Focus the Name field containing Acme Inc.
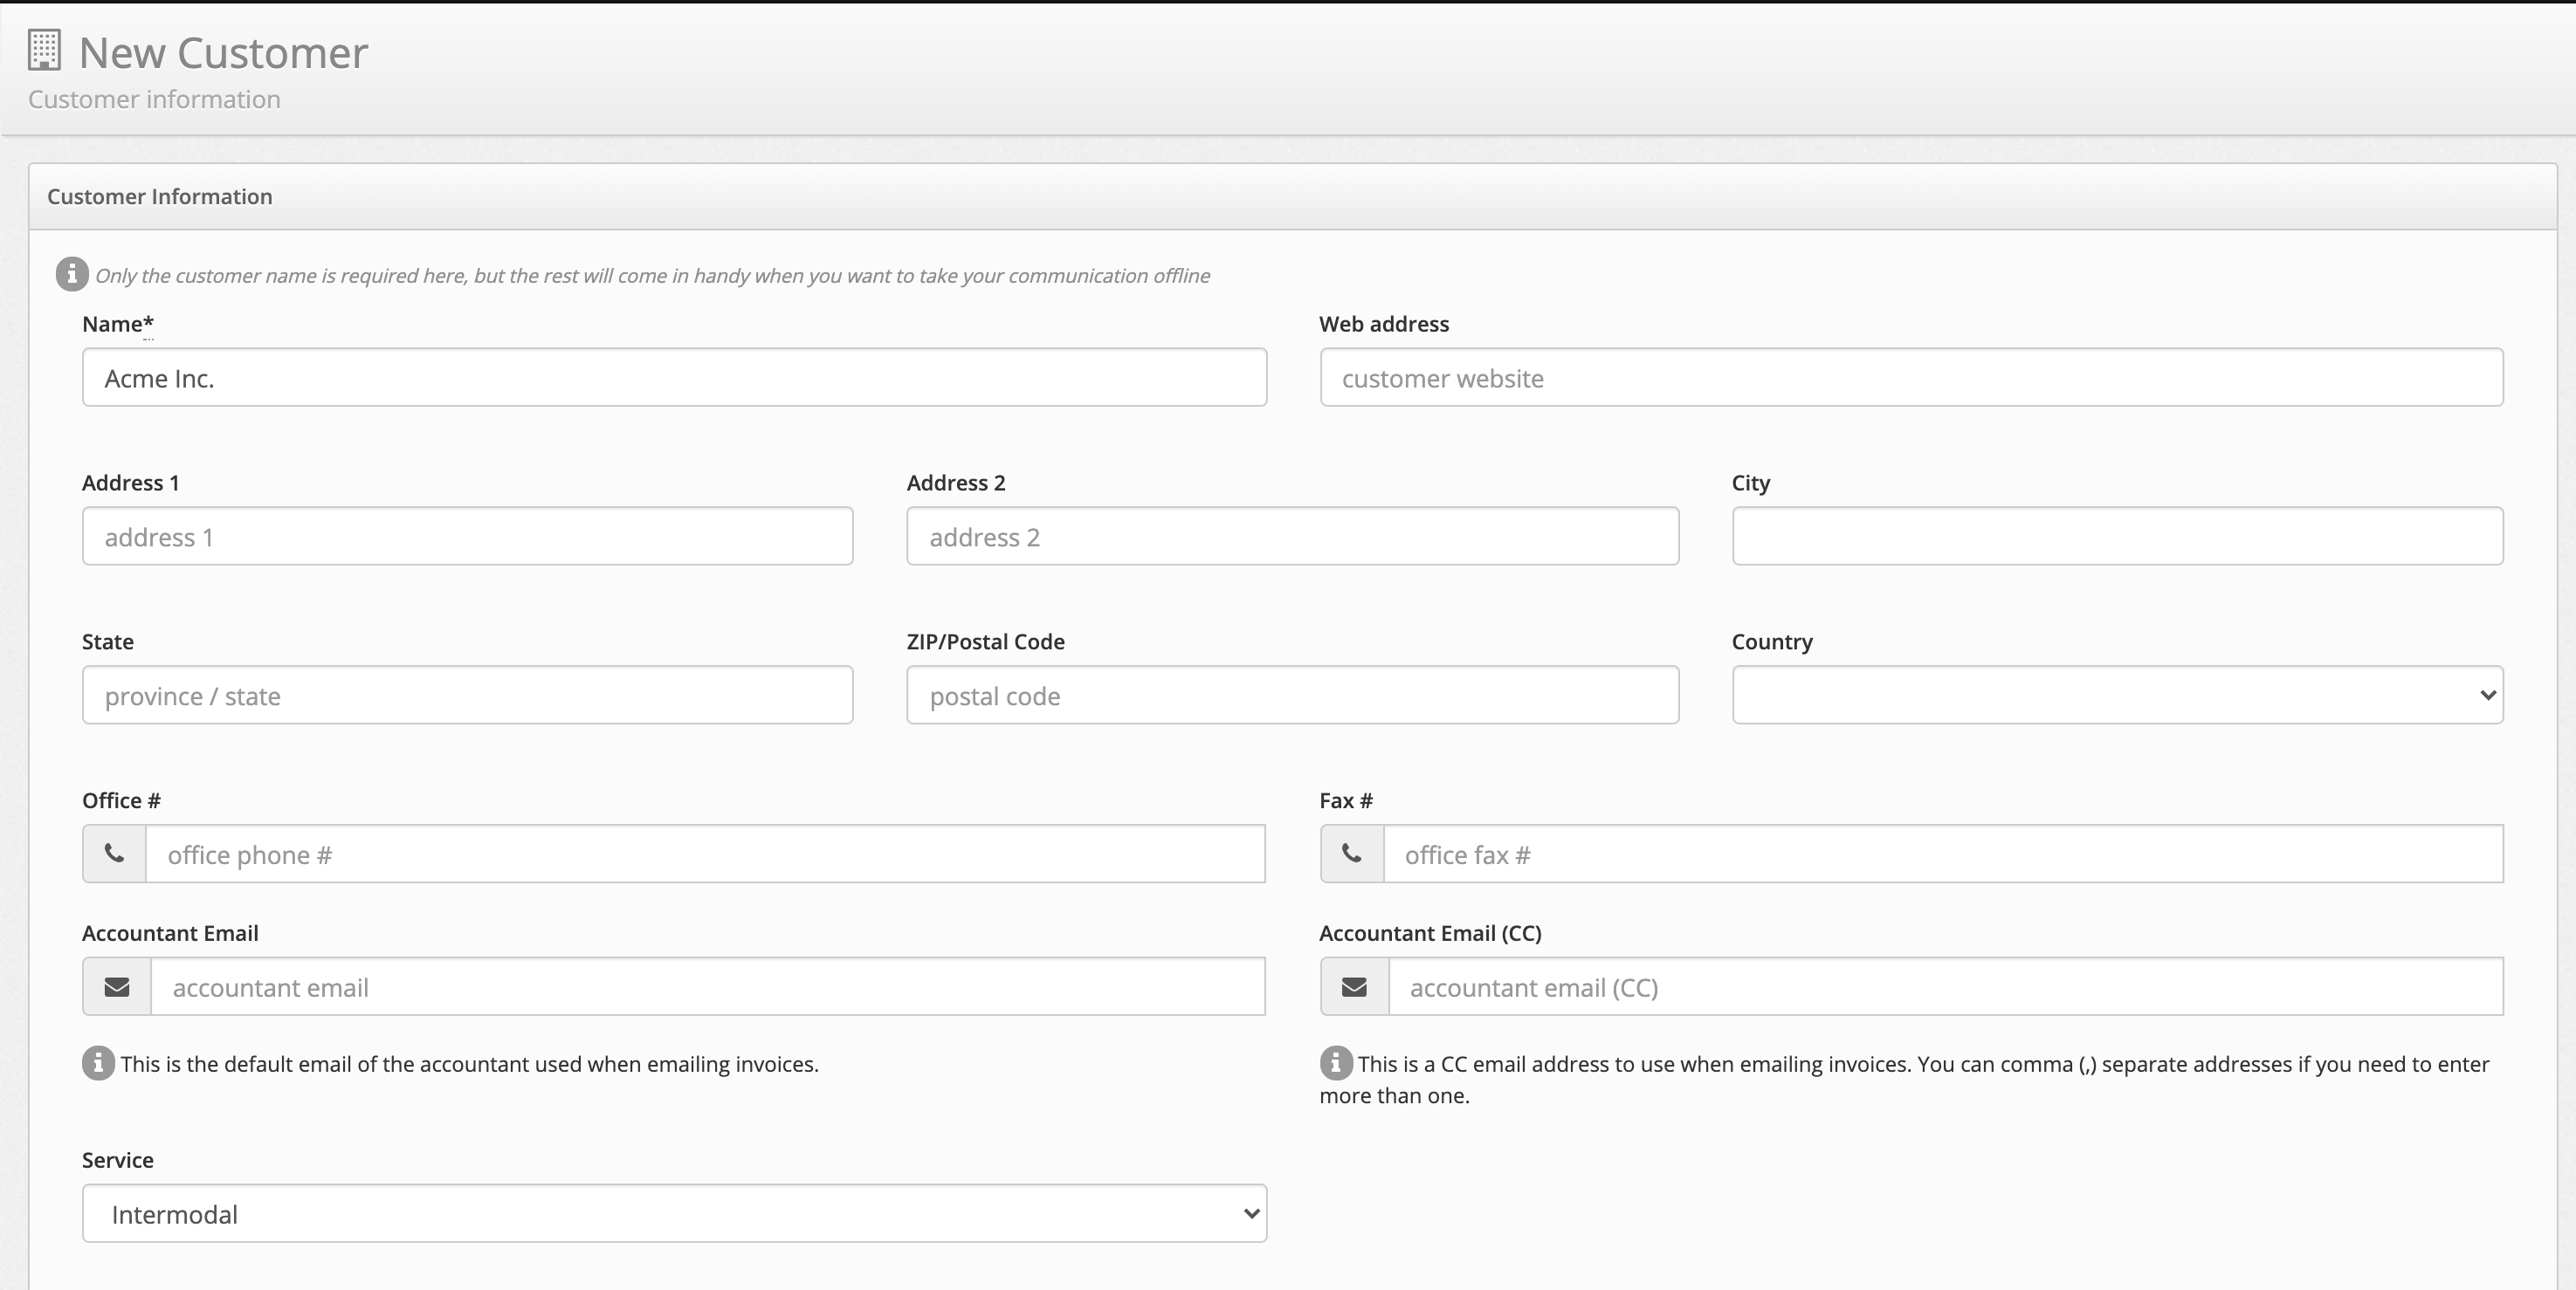The height and width of the screenshot is (1290, 2576). (674, 377)
